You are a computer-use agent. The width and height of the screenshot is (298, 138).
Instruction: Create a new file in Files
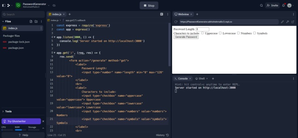(31, 21)
